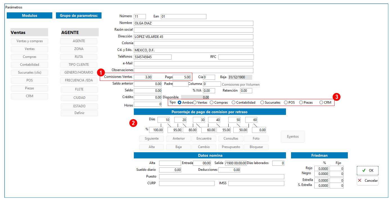This screenshot has height=200, width=390.
Task: Open the POS module button
Action: point(30,80)
